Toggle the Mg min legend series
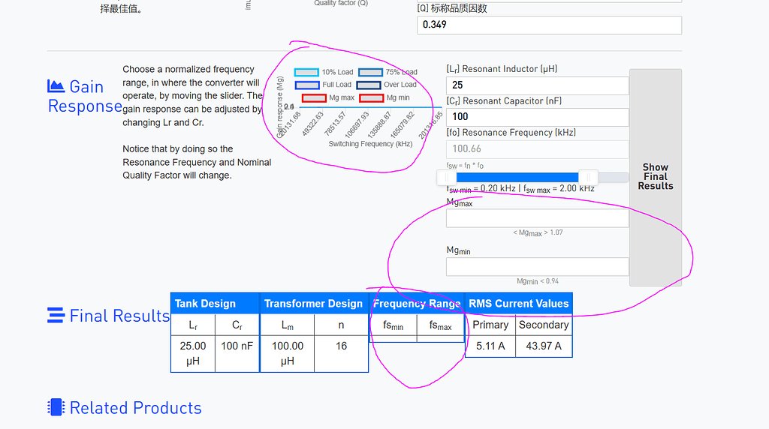Viewport: 769px width, 429px height. pos(371,98)
